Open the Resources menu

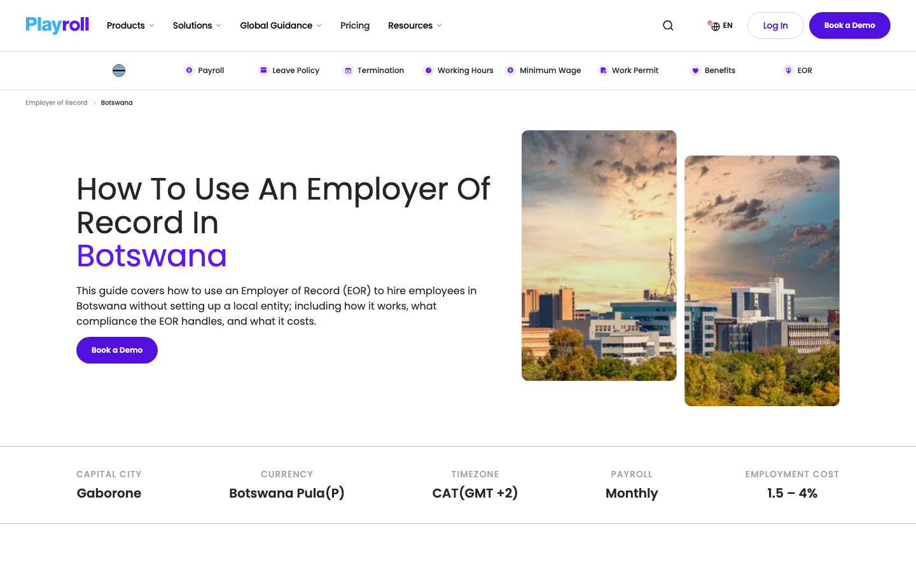(x=415, y=25)
